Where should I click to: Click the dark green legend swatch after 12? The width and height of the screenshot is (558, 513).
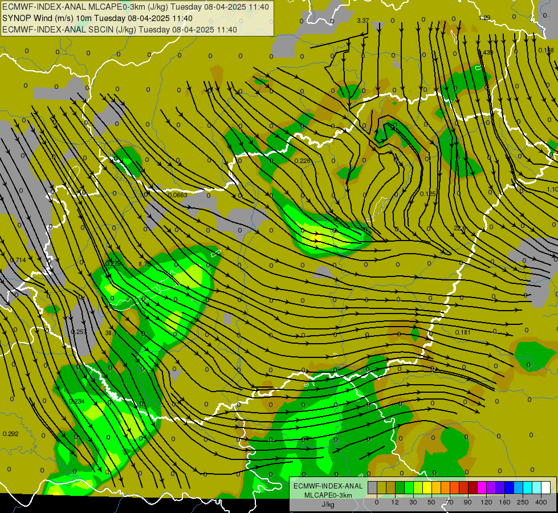point(400,487)
